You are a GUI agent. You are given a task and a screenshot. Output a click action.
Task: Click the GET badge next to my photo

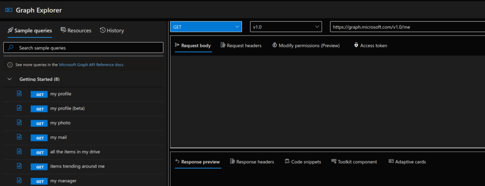click(39, 124)
